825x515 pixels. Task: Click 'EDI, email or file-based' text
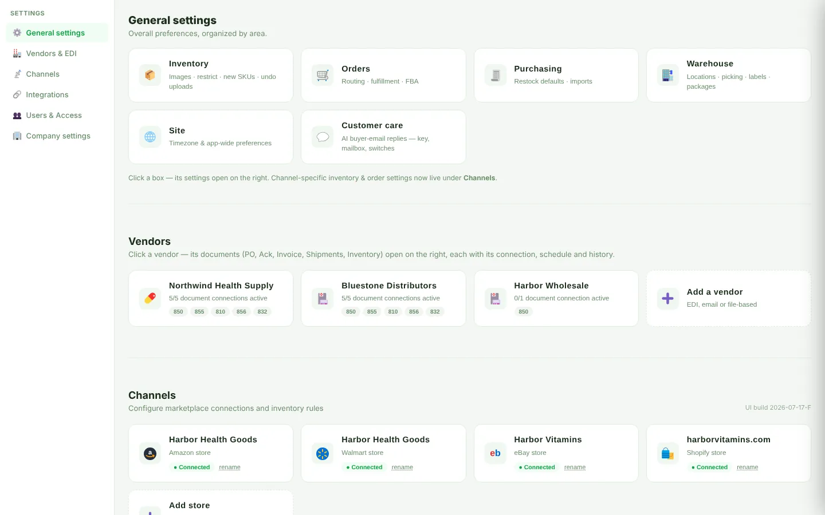click(x=722, y=304)
